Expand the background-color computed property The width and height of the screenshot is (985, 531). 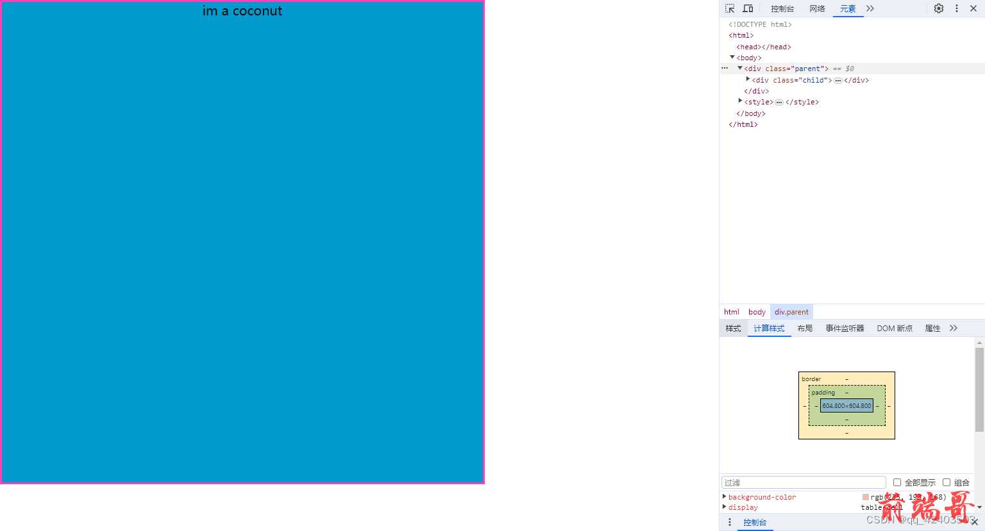coord(725,496)
